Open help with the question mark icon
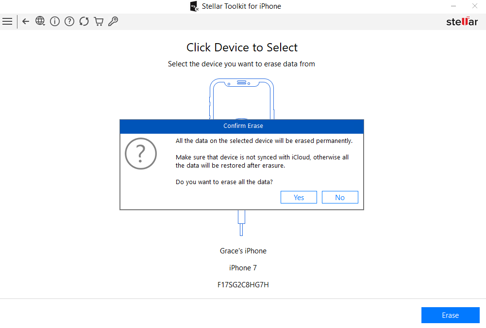Viewport: 486px width, 328px height. click(69, 21)
